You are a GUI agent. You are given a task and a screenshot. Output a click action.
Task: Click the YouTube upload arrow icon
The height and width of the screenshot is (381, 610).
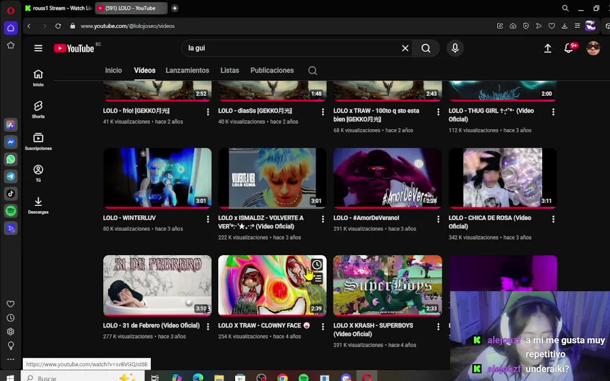[x=548, y=48]
